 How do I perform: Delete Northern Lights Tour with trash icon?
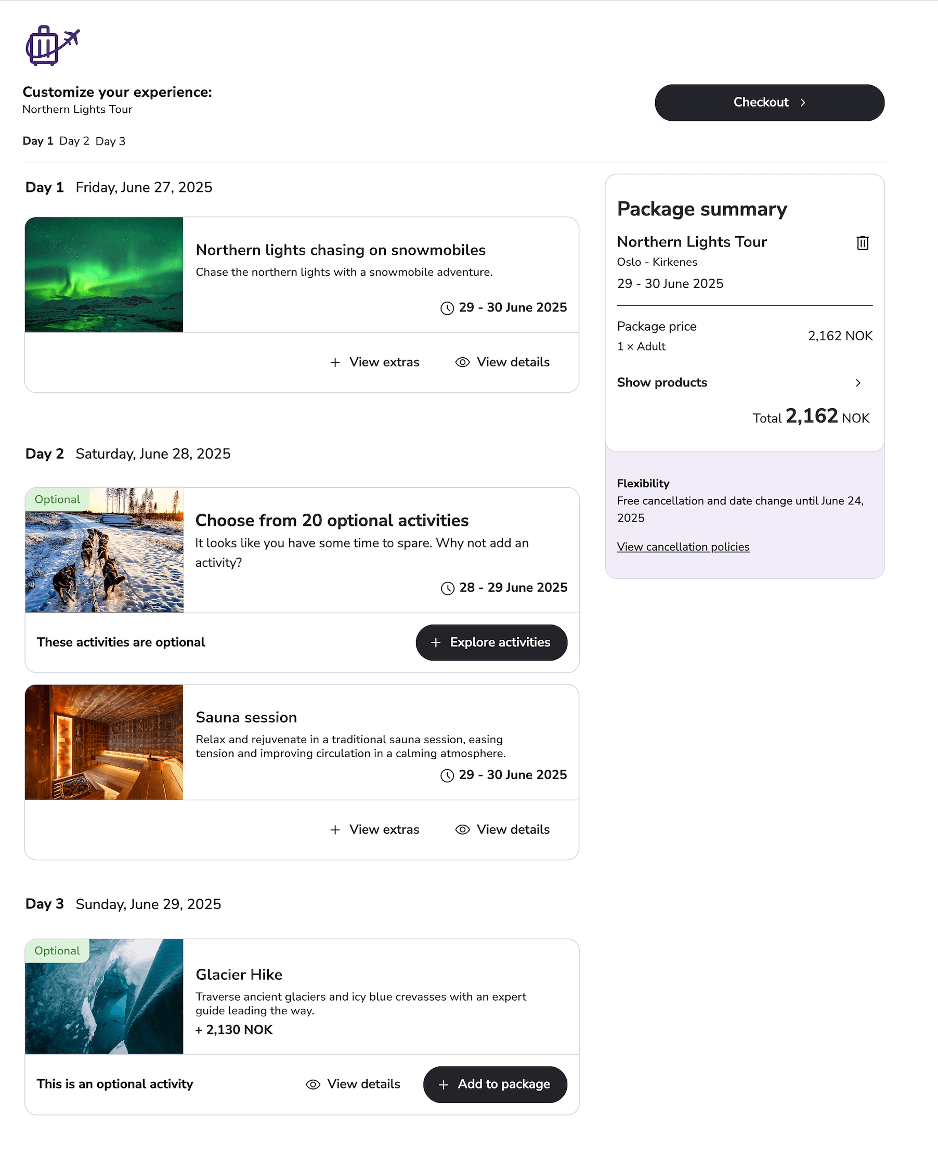pyautogui.click(x=862, y=242)
